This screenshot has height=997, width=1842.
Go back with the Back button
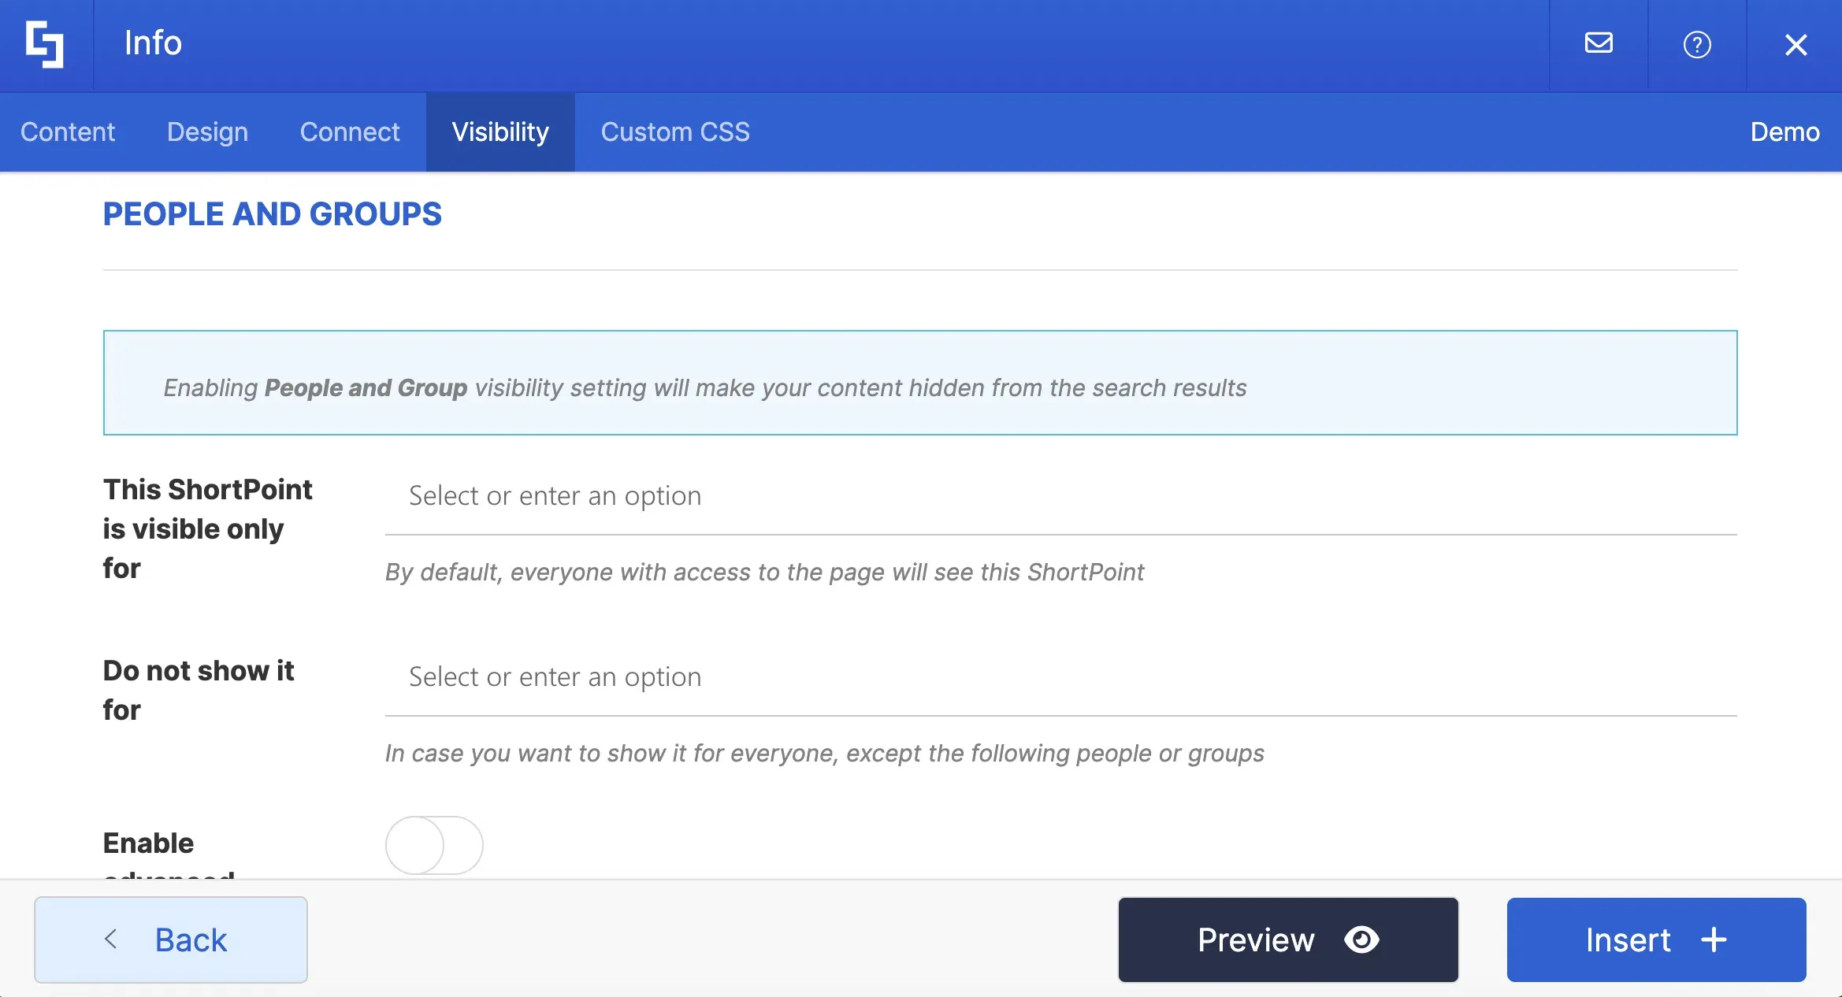(171, 940)
